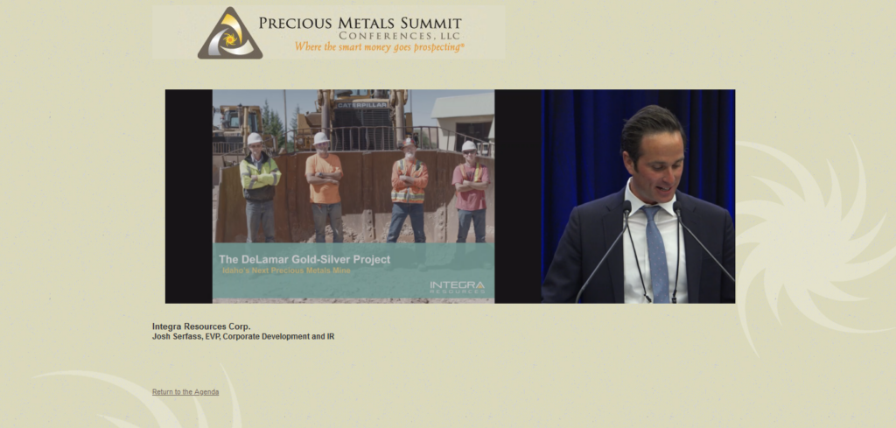Click the worker in the yellow safety jacket

[260, 185]
